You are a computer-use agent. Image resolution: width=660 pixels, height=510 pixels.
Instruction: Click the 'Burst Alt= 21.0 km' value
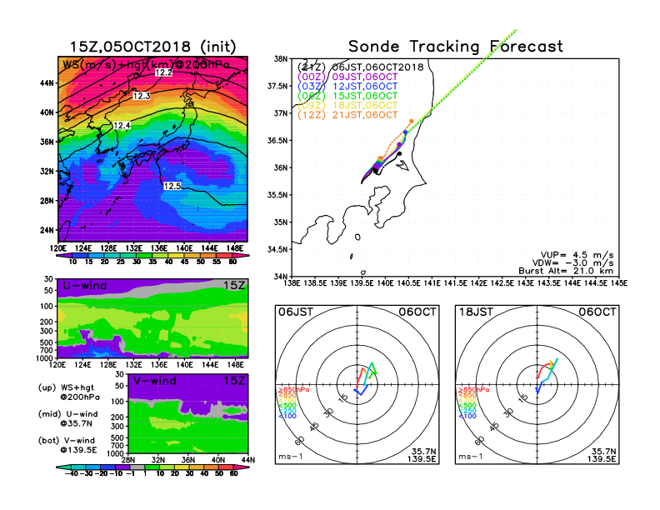pyautogui.click(x=566, y=271)
